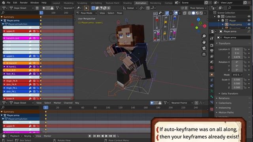Open the Output properties tab
The width and height of the screenshot is (253, 142).
pos(212,51)
